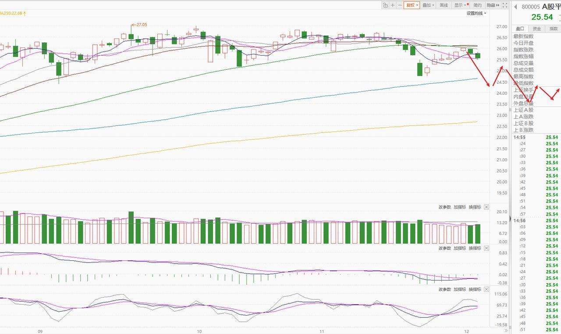Viewport: 561px width, 334px height.
Task: Click the lock icon in chart toolbar
Action: (385, 5)
